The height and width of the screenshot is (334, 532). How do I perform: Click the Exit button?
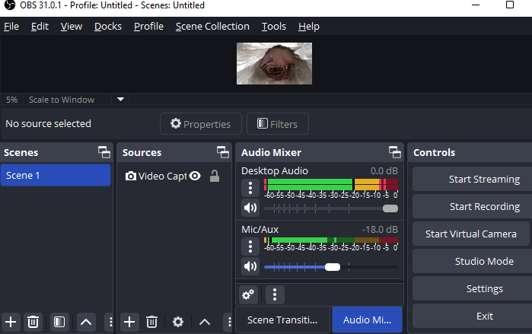[x=473, y=316]
